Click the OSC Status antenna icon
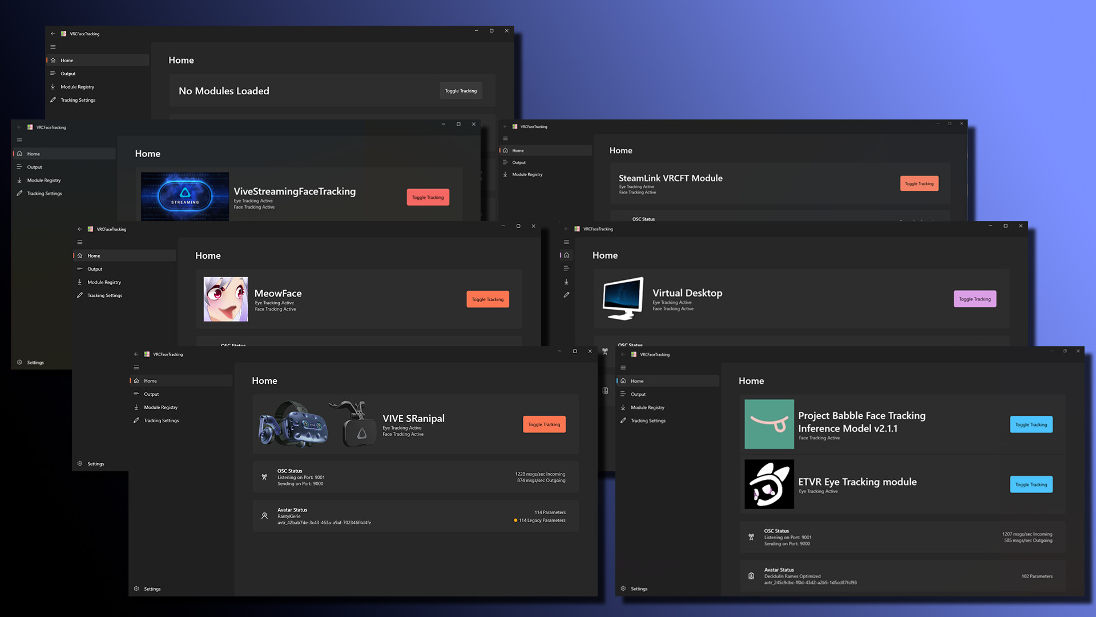1096x617 pixels. (x=264, y=477)
